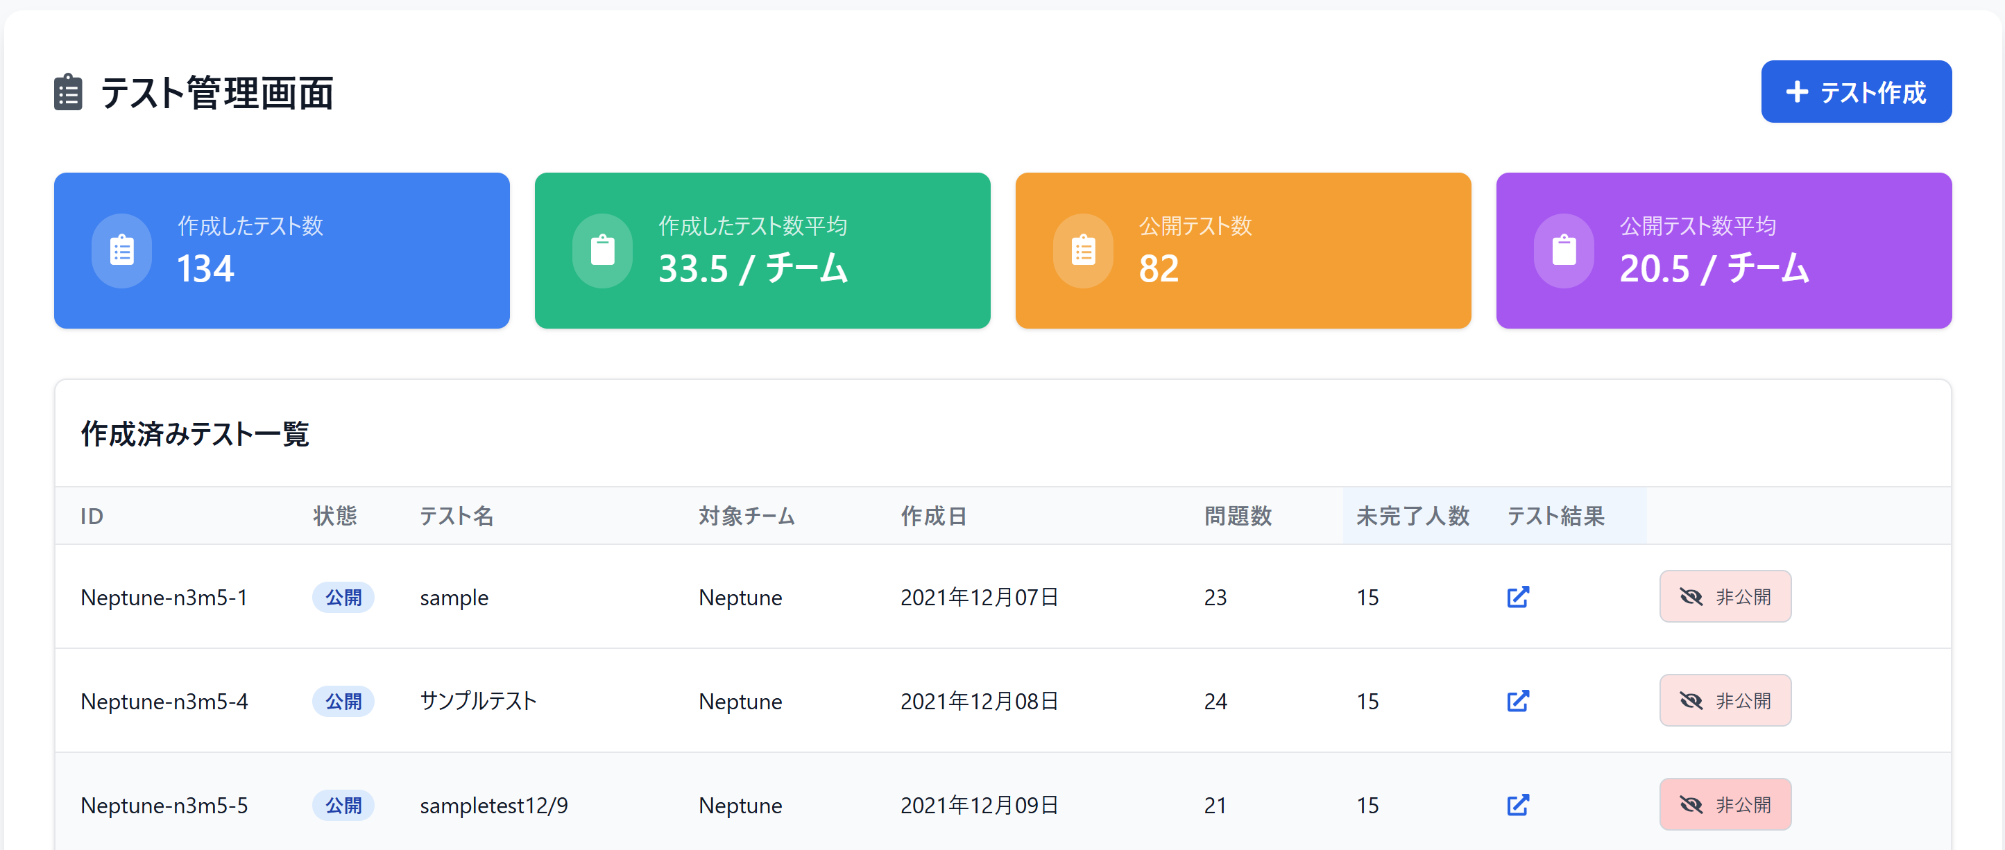This screenshot has height=850, width=2005.
Task: Click question count 21
Action: pos(1215,805)
